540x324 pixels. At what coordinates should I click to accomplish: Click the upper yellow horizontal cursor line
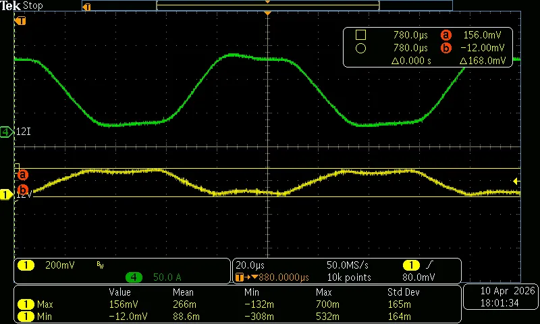[267, 168]
